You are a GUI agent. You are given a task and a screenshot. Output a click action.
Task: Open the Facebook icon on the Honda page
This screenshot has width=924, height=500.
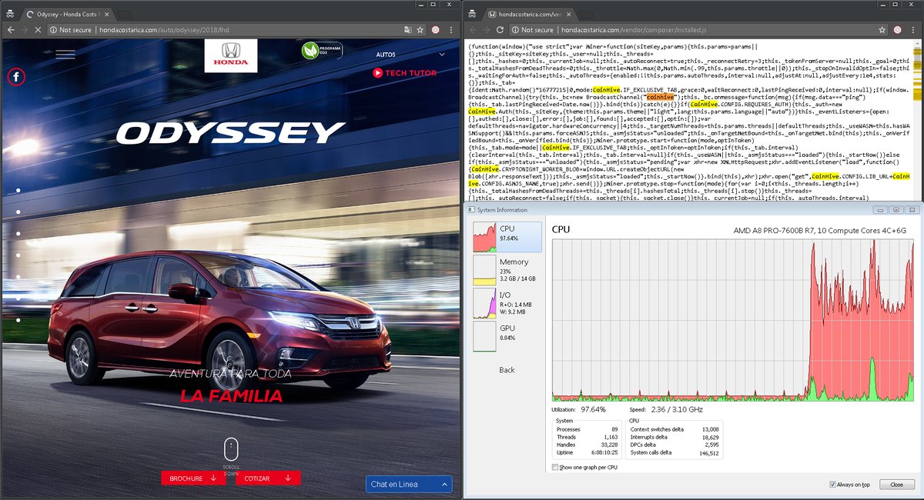click(16, 77)
